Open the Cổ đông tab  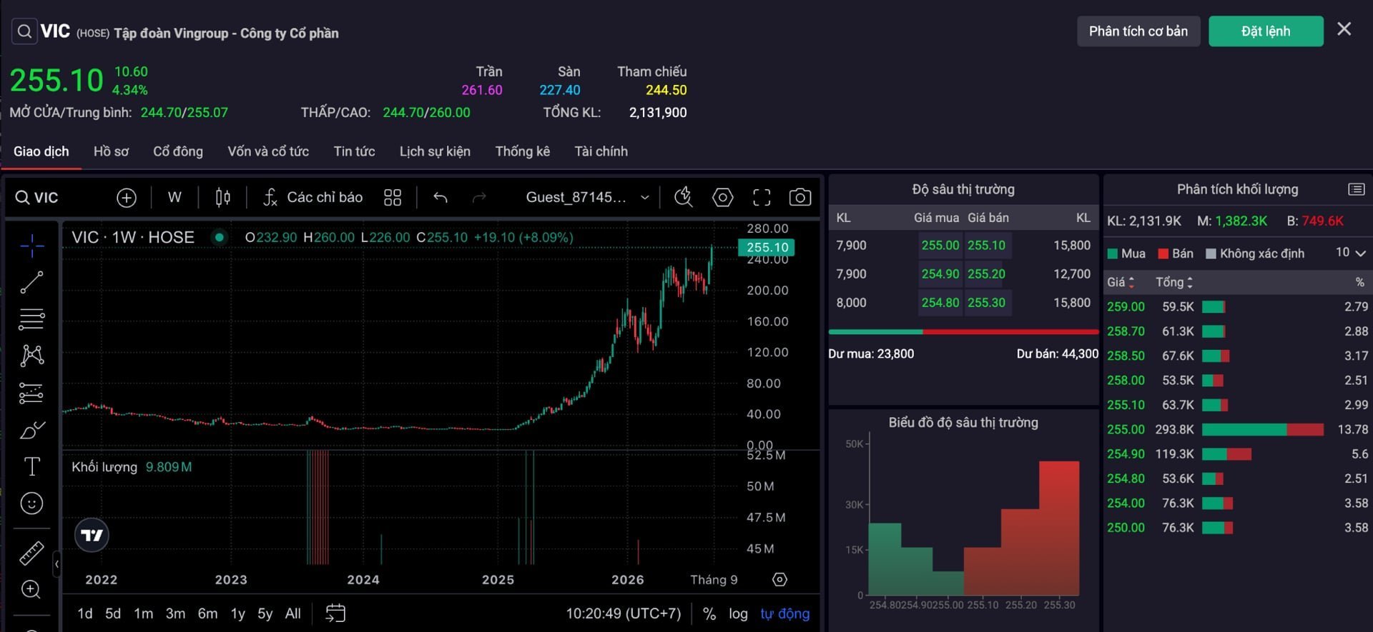[178, 151]
